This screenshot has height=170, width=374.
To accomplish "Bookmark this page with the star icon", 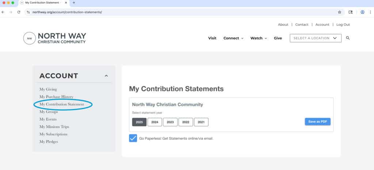I will tap(339, 12).
